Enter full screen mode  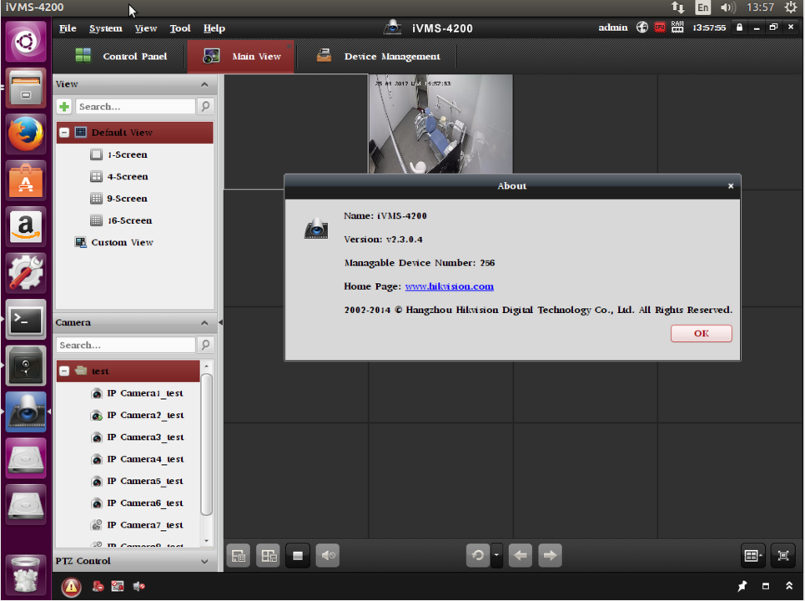pos(783,555)
